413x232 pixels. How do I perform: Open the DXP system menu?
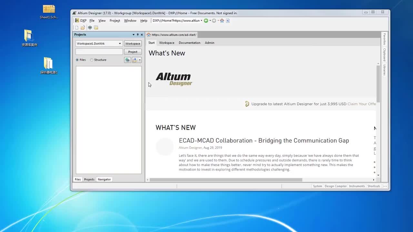[81, 20]
